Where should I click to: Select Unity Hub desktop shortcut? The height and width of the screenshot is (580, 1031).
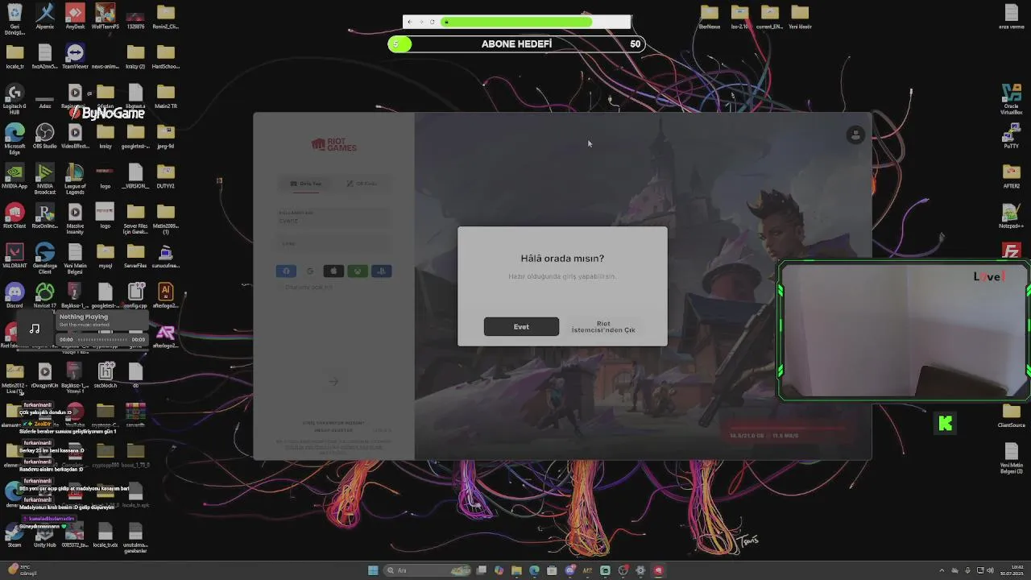[45, 535]
